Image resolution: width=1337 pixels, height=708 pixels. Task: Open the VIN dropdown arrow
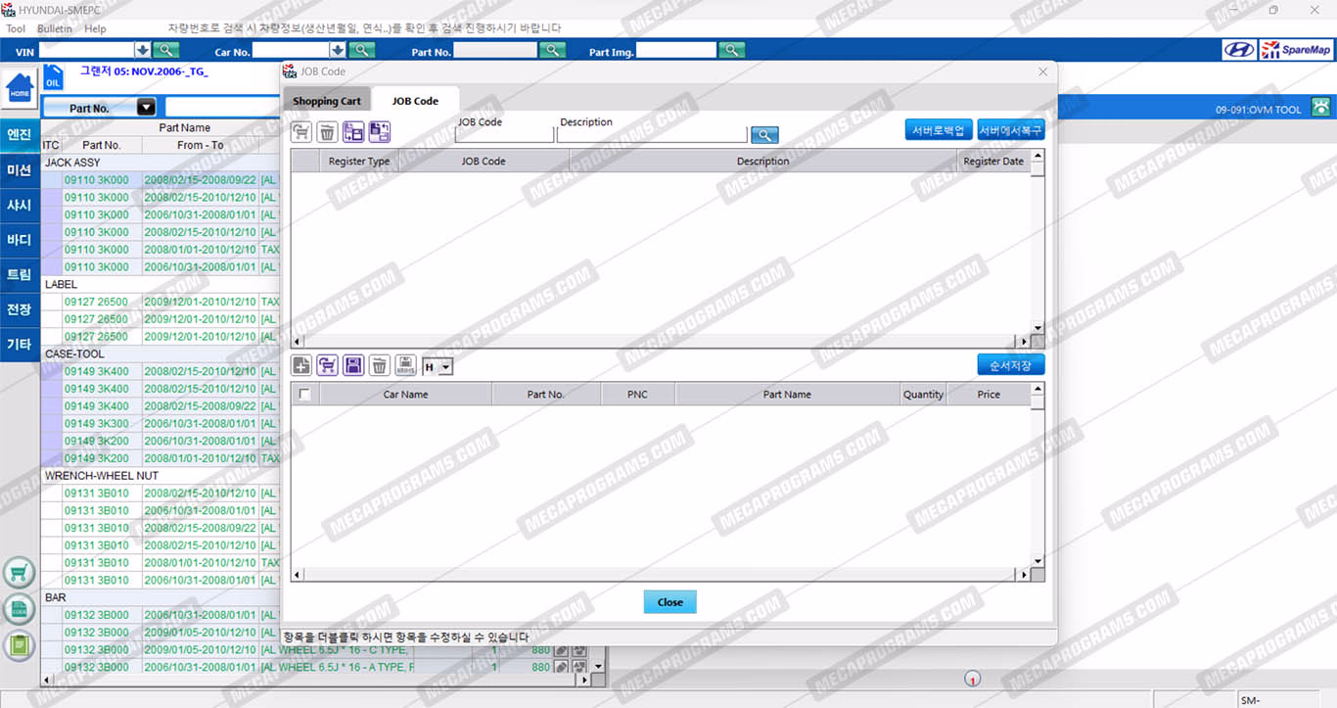tap(142, 50)
